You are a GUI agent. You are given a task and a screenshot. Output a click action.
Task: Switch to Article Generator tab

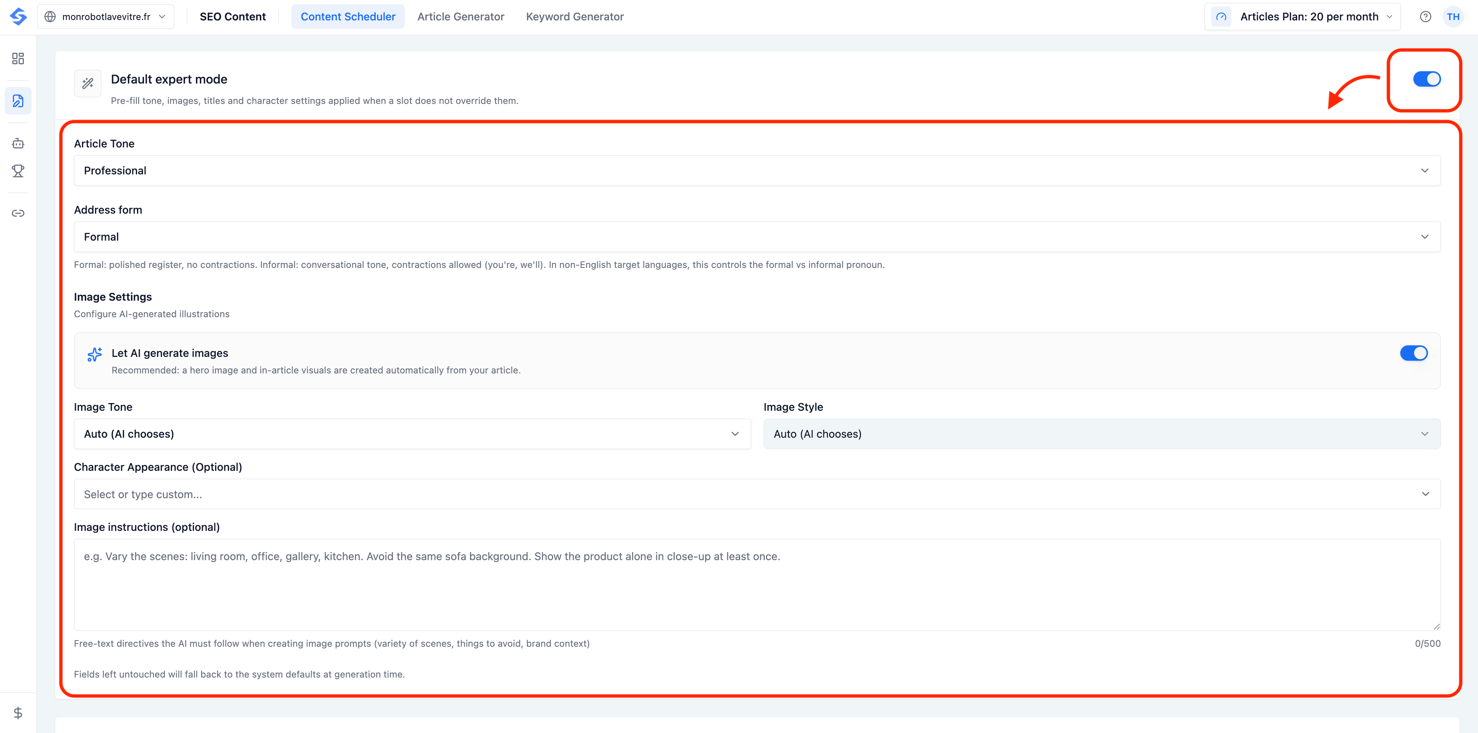click(x=461, y=17)
